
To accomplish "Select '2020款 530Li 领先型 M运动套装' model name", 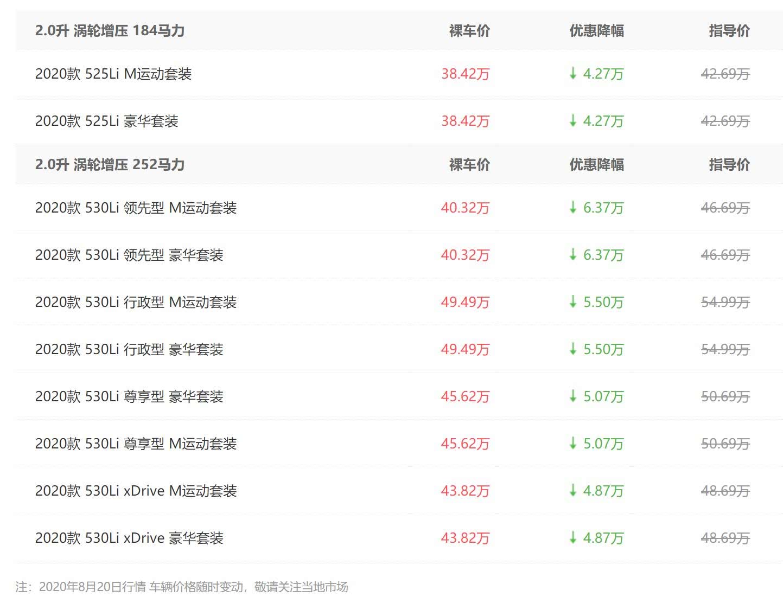I will coord(136,208).
